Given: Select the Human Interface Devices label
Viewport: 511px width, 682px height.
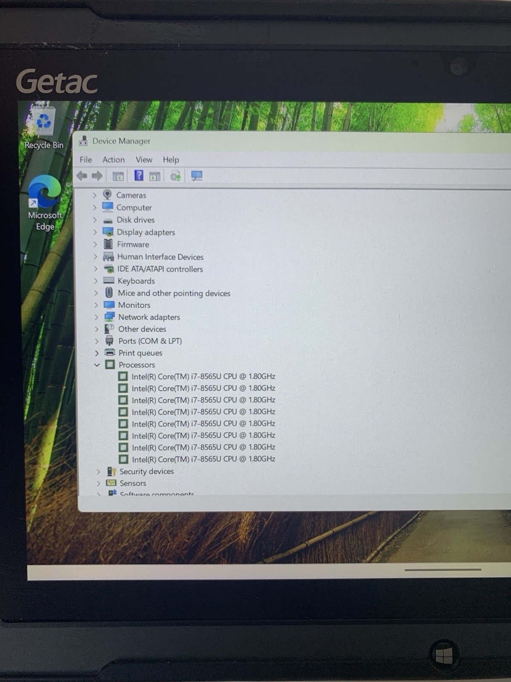Looking at the screenshot, I should [161, 257].
